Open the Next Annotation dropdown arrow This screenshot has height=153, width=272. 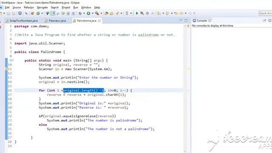click(x=163, y=13)
